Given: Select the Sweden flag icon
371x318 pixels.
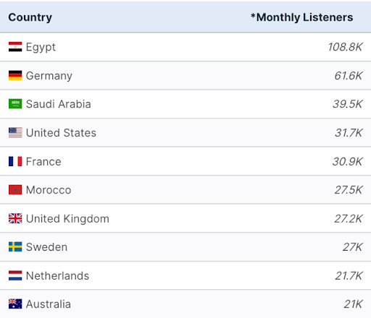Looking at the screenshot, I should coord(15,247).
